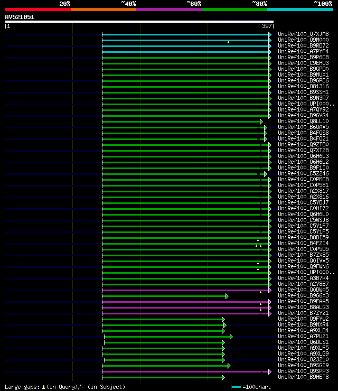The image size is (338, 391).
Task: Select hit name UniRef100_Q6H6L2
Action: 303,162
